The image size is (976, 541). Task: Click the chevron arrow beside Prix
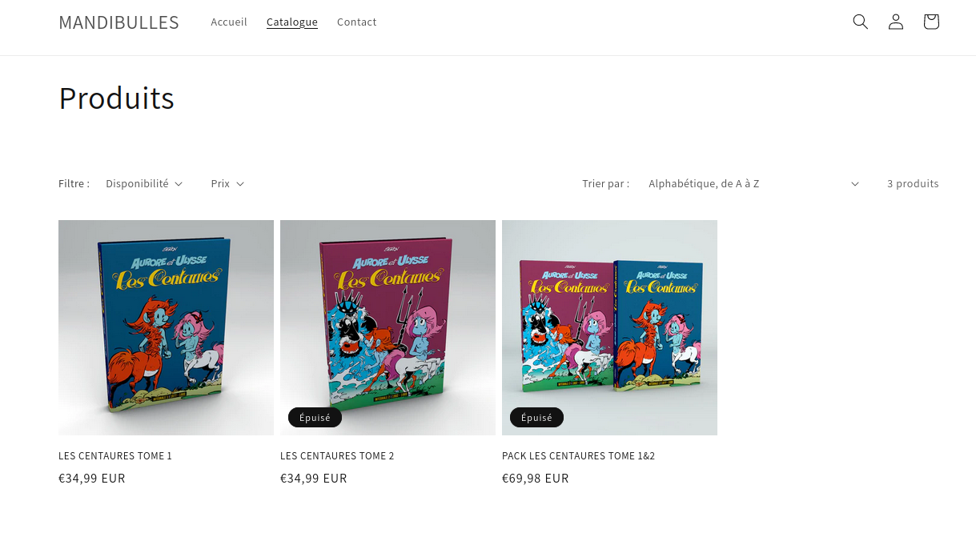(x=240, y=184)
